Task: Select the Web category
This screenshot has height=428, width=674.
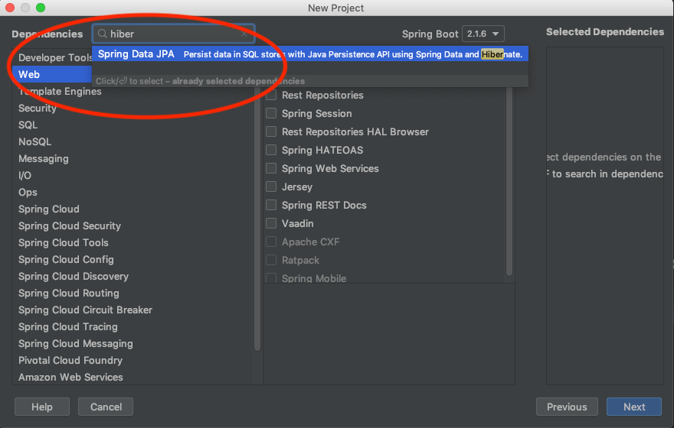Action: [x=52, y=75]
